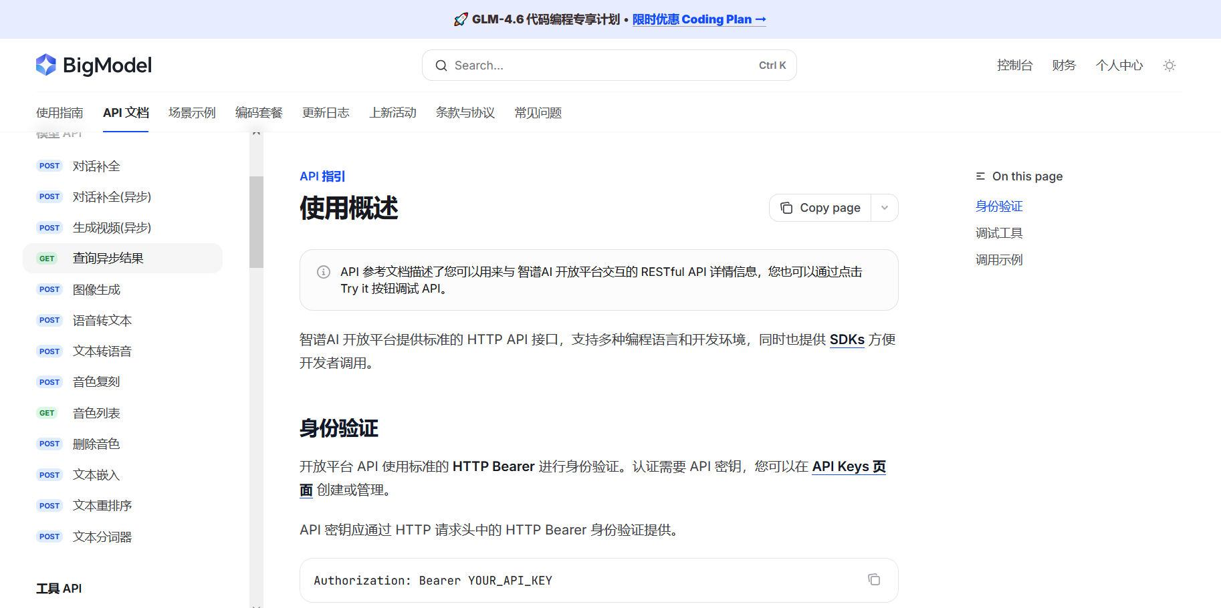The image size is (1221, 608).
Task: Click the BigModel logo icon
Action: point(46,65)
